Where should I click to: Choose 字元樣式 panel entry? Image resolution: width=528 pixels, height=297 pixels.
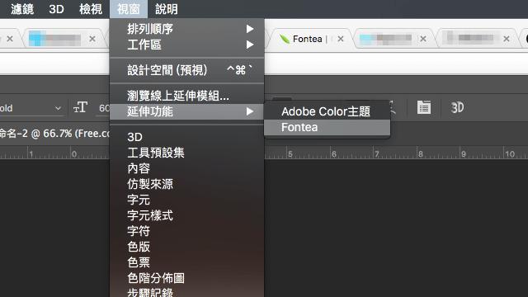tap(187, 215)
